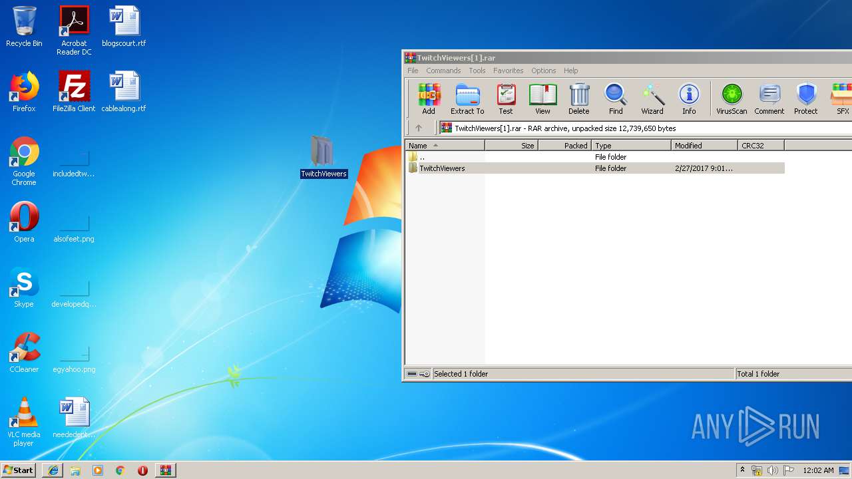Open the Tools menu
This screenshot has height=479, width=852.
(x=477, y=71)
